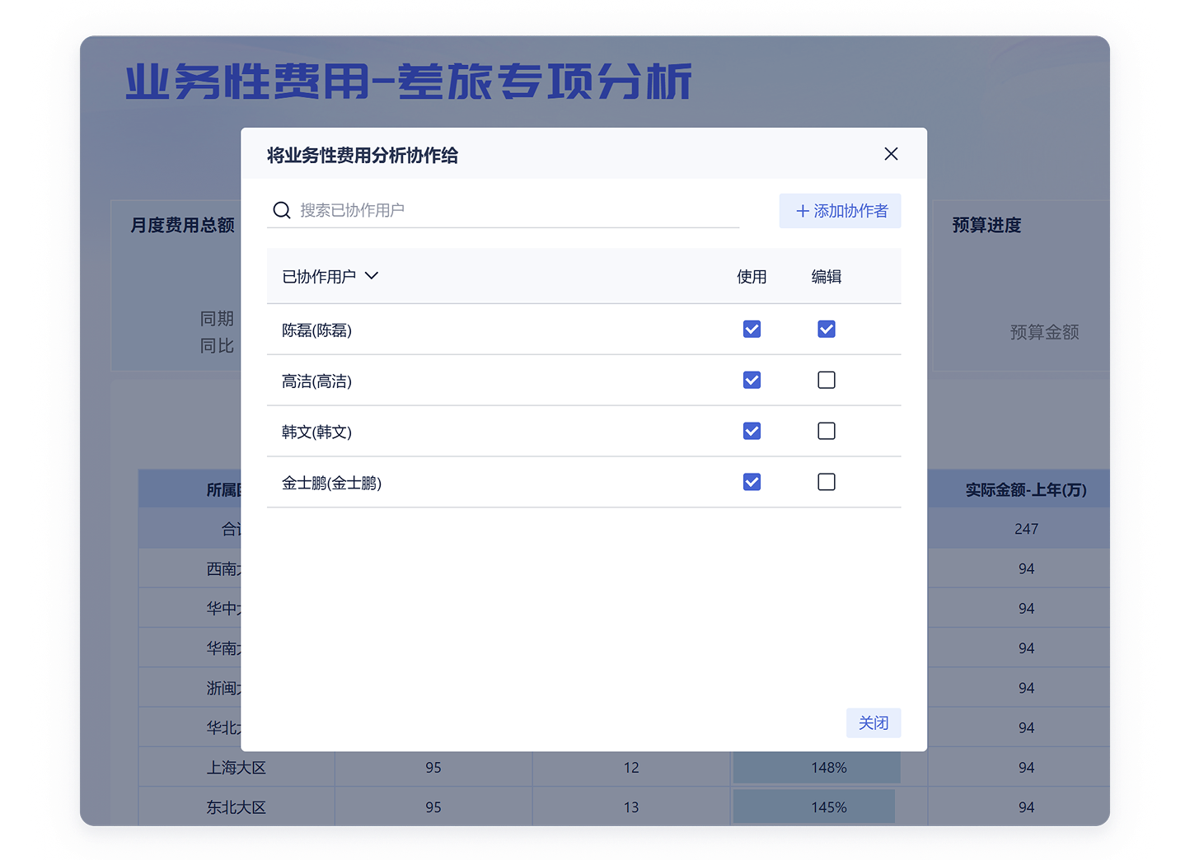
Task: Uncheck 使用 permission for 陈磊
Action: (752, 330)
